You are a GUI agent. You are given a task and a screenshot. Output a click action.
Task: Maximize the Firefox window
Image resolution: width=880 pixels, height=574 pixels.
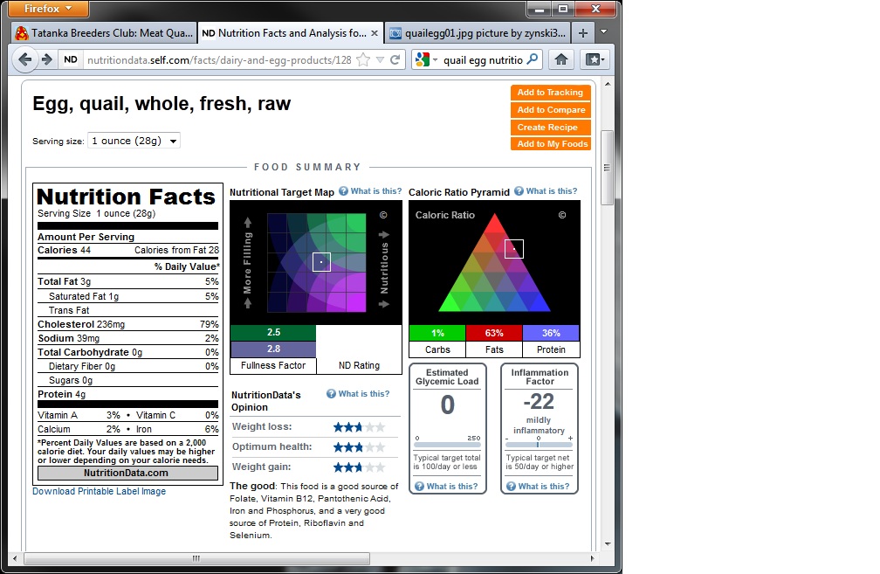(x=563, y=9)
